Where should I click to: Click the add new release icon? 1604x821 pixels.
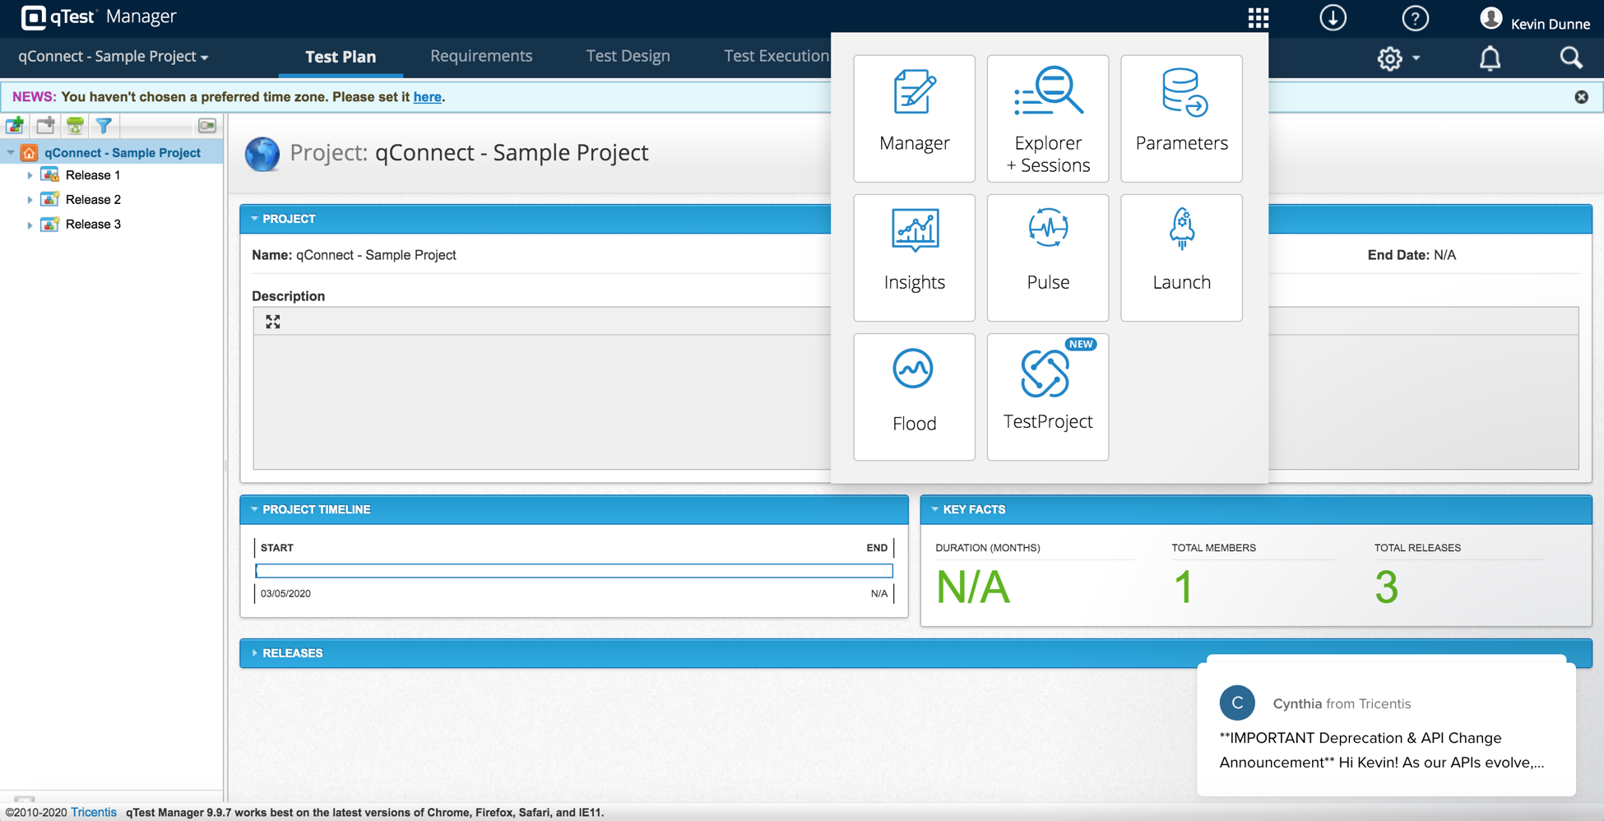pos(15,125)
